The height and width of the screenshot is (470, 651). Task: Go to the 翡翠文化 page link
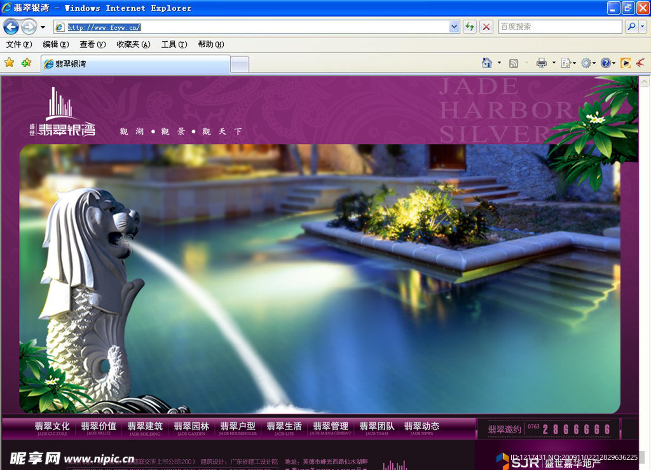52,428
